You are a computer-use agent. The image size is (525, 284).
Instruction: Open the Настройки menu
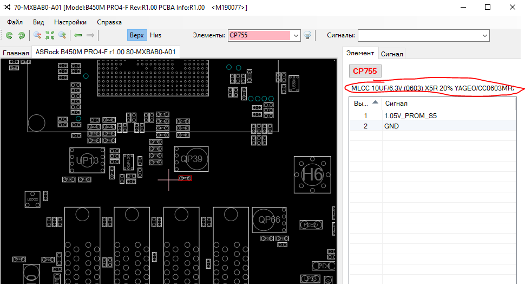point(70,22)
